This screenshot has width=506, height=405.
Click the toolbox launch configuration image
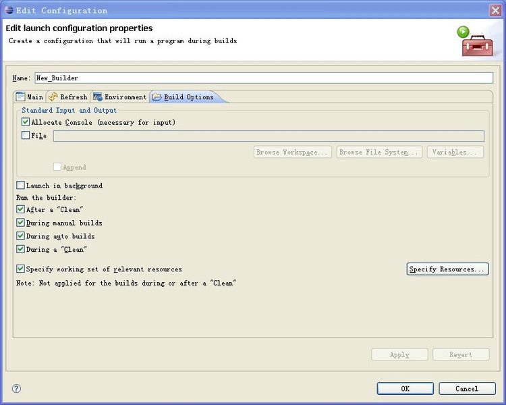[475, 41]
